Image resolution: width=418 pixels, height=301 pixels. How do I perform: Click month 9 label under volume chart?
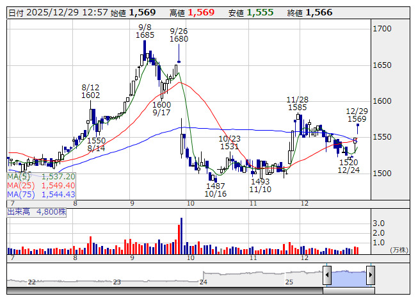(133, 258)
